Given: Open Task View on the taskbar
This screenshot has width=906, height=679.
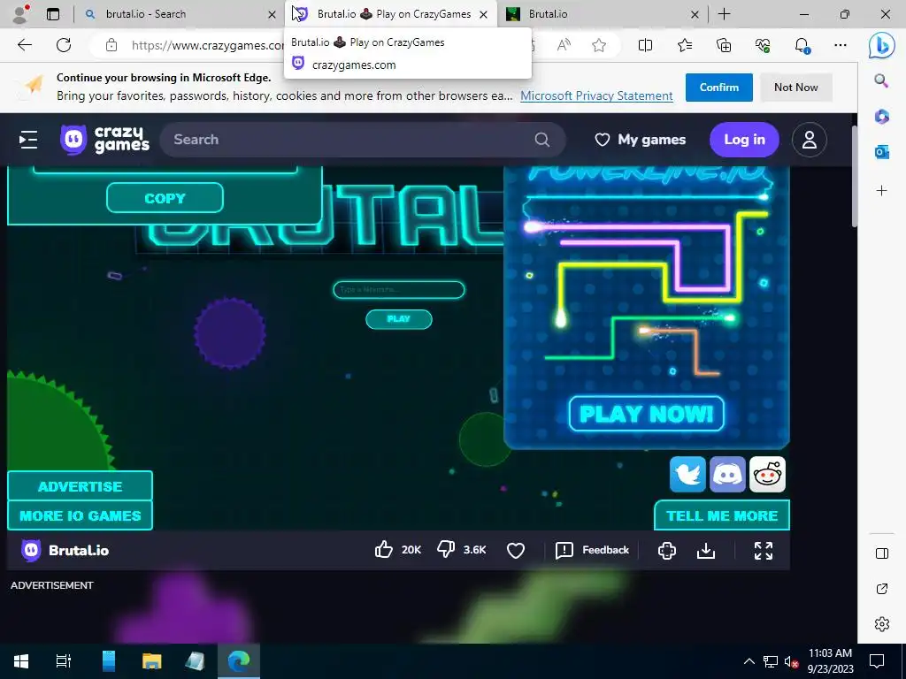Looking at the screenshot, I should pos(63,661).
